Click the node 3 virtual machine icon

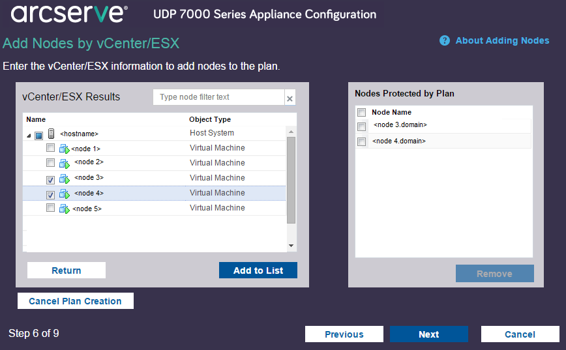pyautogui.click(x=65, y=179)
